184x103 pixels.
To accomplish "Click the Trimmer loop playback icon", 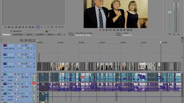I will click(6, 27).
